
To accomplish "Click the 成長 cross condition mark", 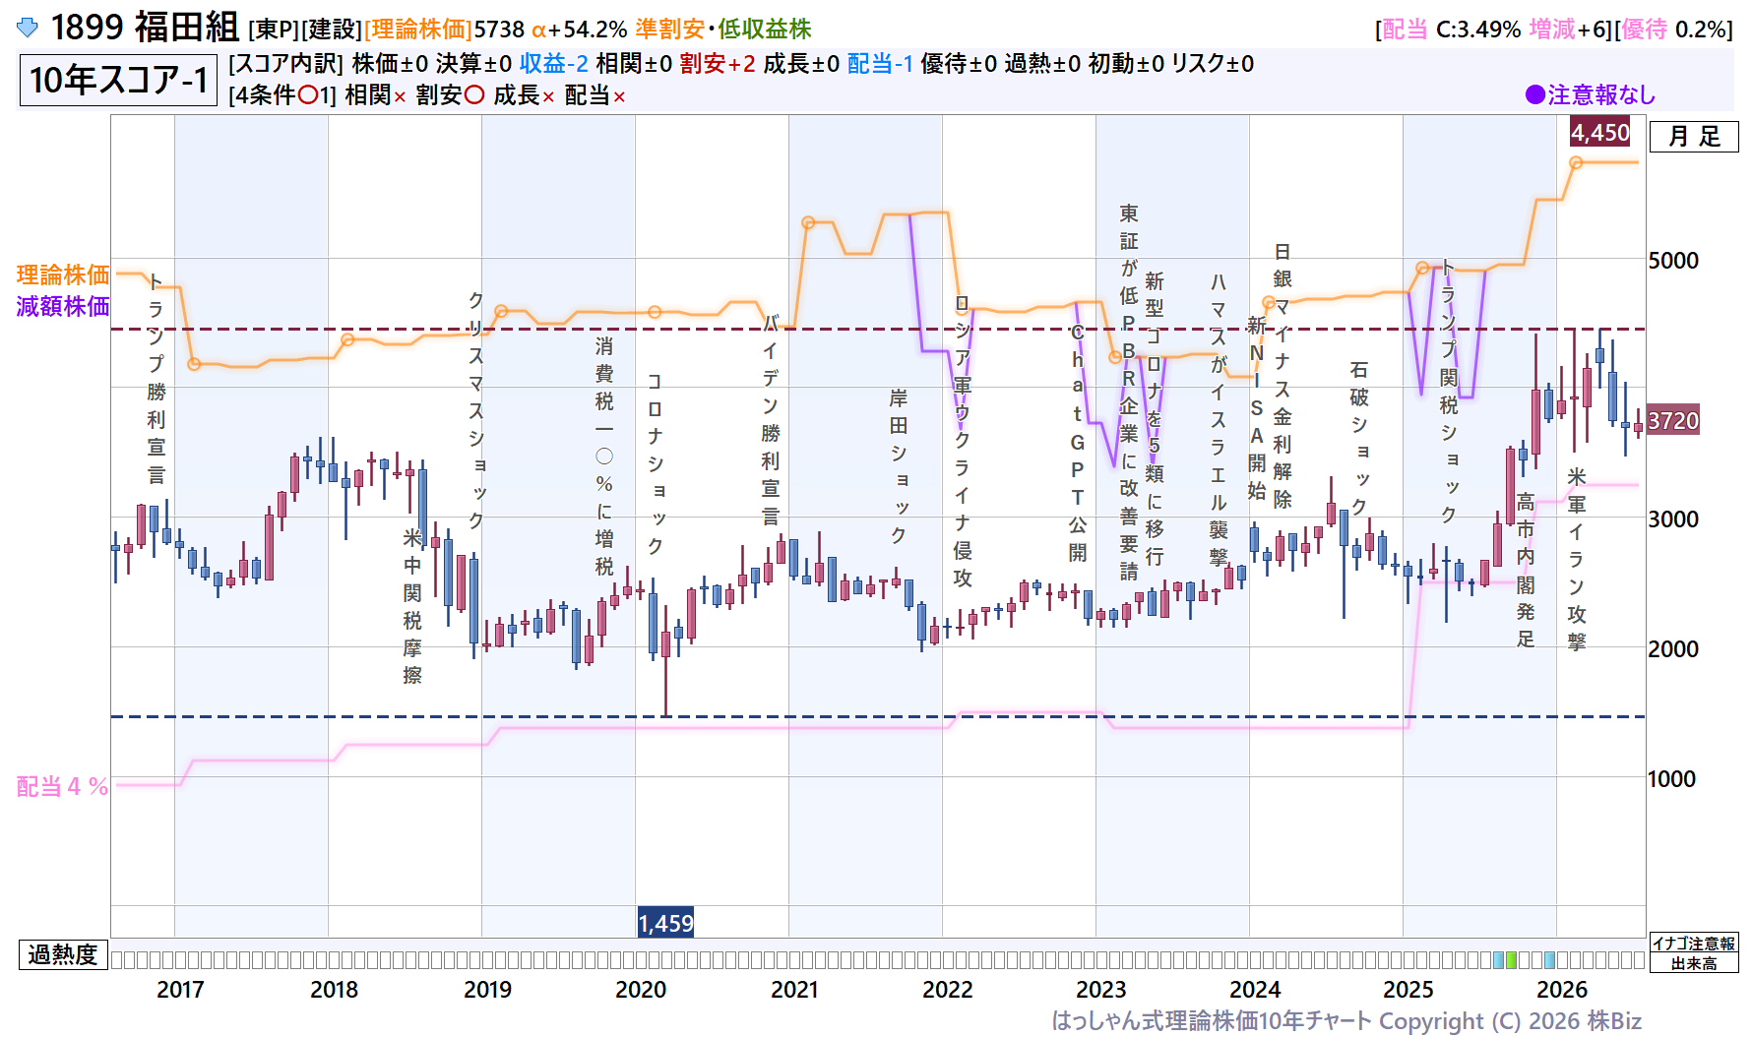I will point(548,96).
